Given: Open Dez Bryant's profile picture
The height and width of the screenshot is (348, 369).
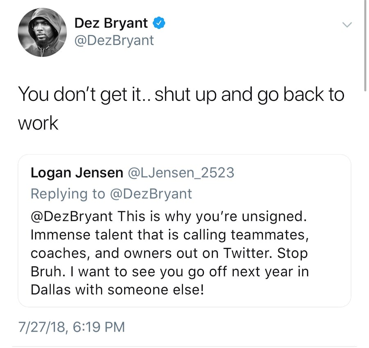Looking at the screenshot, I should point(42,32).
